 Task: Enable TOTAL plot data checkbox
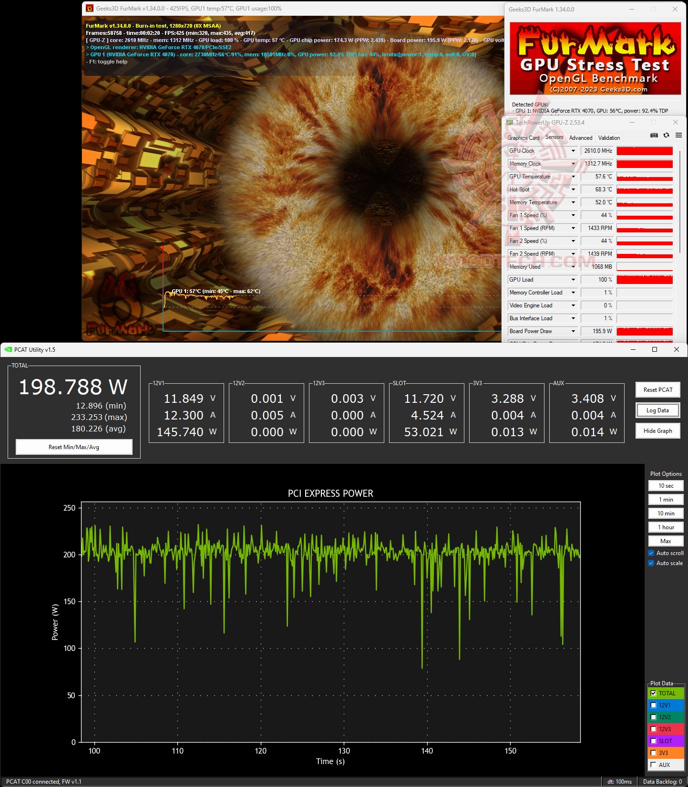[653, 693]
